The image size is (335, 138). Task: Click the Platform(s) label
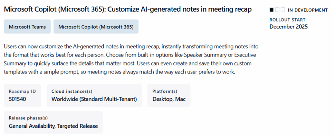click(x=165, y=91)
